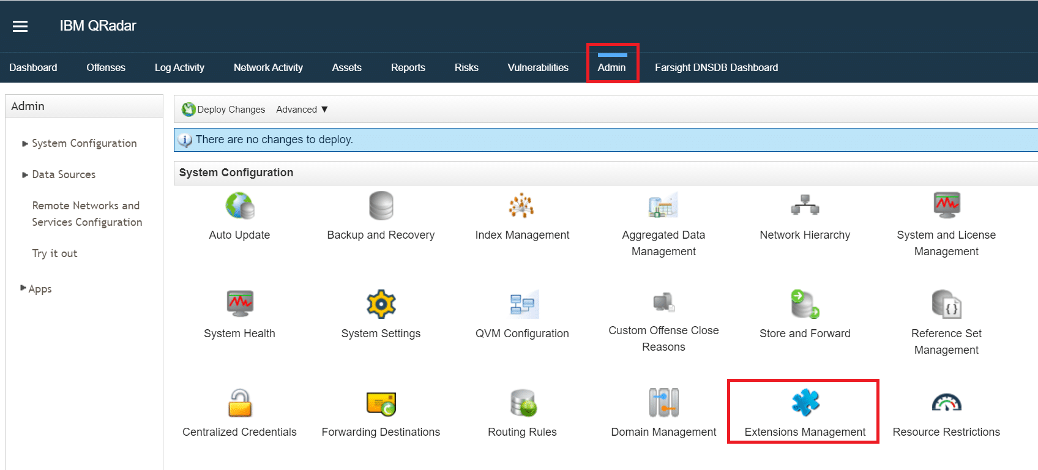
Task: Open Aggregated Data Management icon
Action: click(x=663, y=206)
